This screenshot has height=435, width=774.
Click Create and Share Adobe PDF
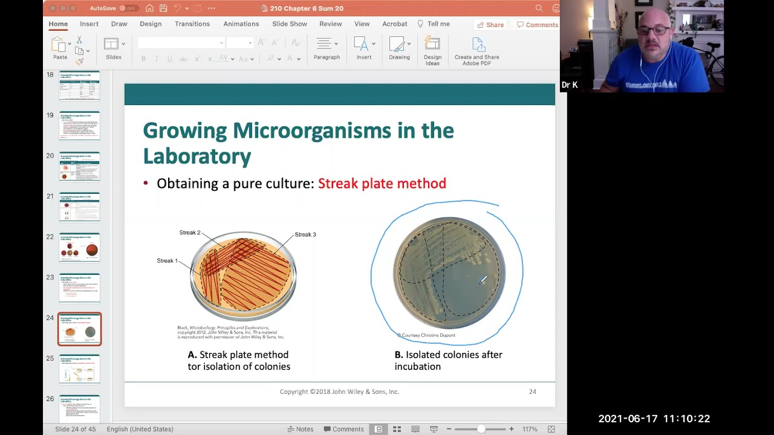[477, 51]
